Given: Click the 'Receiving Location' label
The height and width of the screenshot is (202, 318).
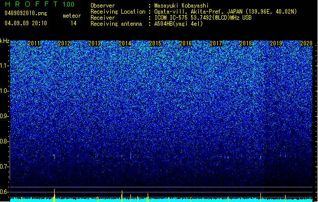Looking at the screenshot, I should (118, 12).
